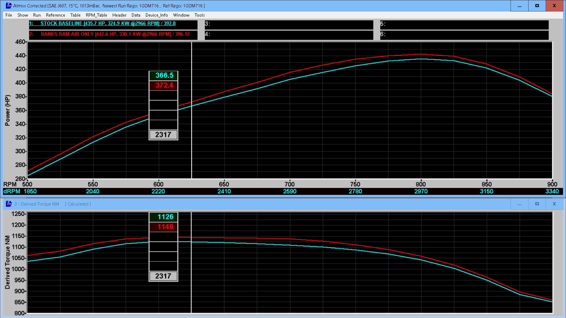
Task: Open the Device_Info menu
Action: tap(157, 15)
